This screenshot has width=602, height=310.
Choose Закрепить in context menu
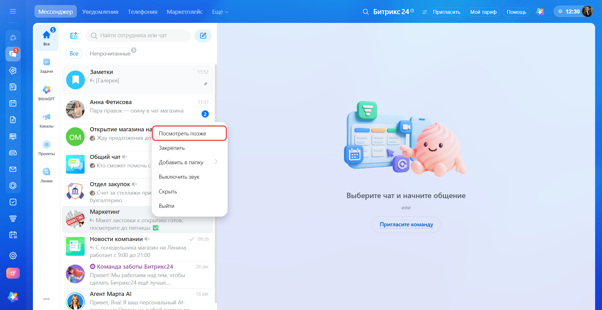coord(189,148)
